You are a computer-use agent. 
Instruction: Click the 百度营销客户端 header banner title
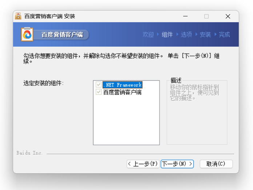(62, 35)
